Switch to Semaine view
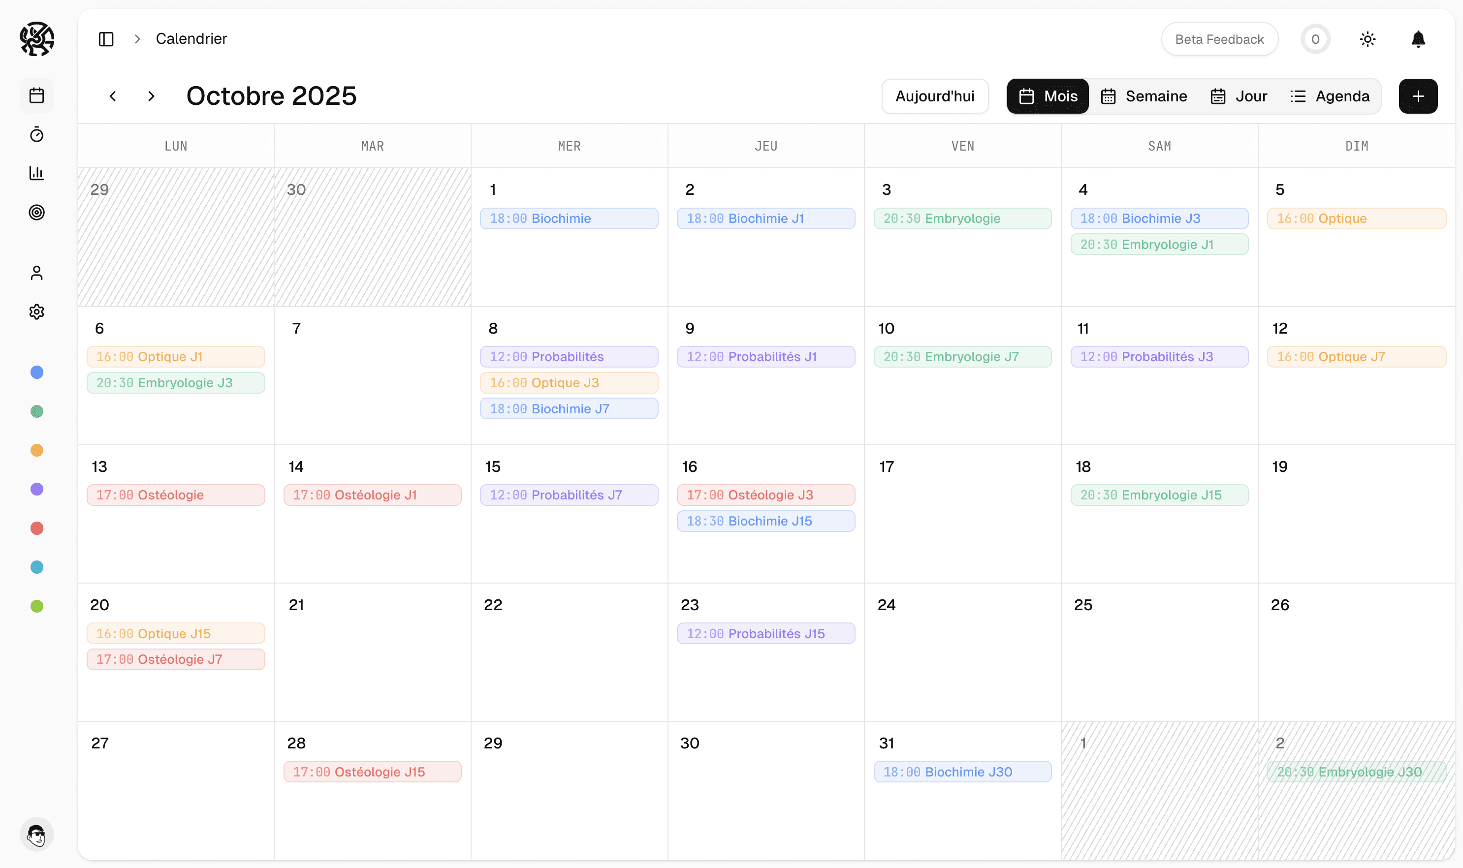The image size is (1463, 868). click(x=1144, y=96)
